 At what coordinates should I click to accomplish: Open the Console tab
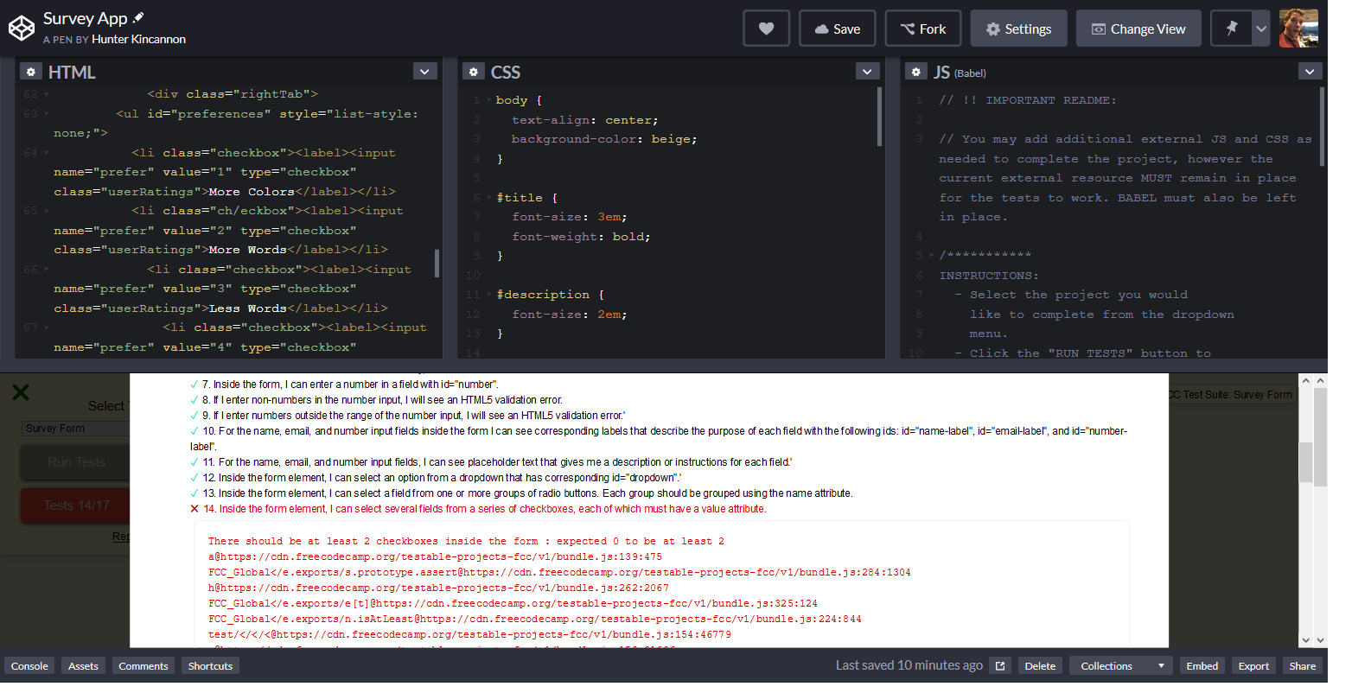(x=29, y=666)
